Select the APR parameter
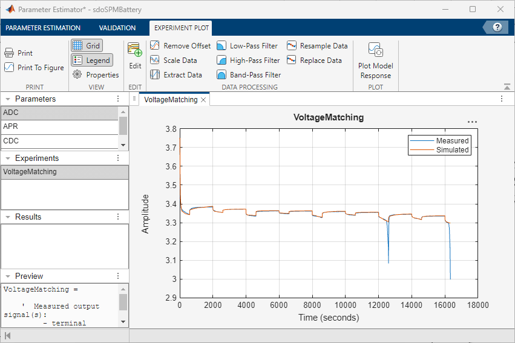Screen dimensions: 515x343 coord(59,126)
